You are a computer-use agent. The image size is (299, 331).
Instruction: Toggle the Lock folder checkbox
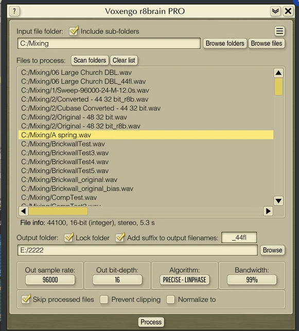click(69, 237)
